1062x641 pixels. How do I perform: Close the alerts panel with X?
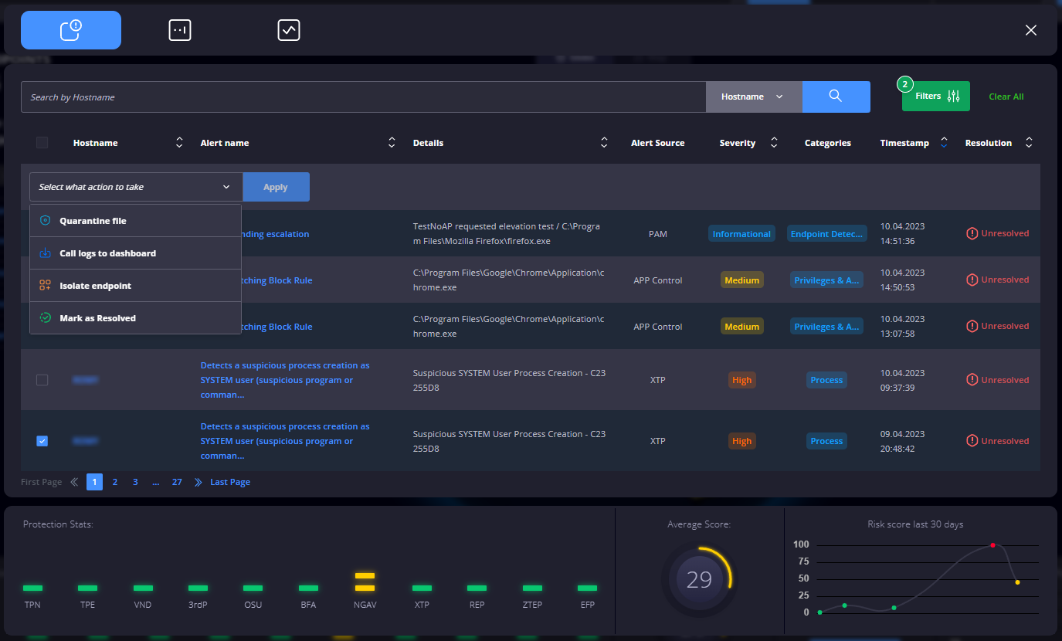(1030, 30)
